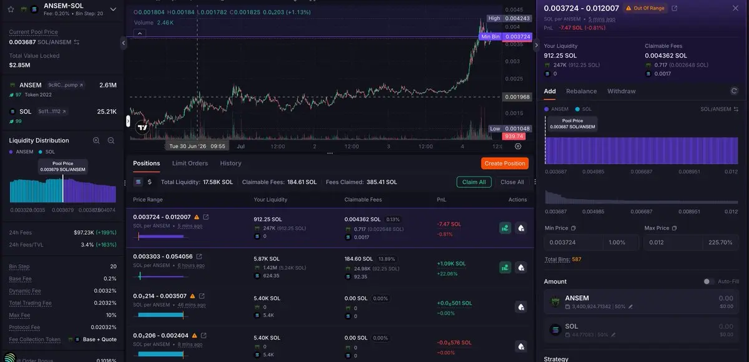Click the Out Of Range warning badge
Viewport: 749px width, 362px height.
[x=644, y=8]
